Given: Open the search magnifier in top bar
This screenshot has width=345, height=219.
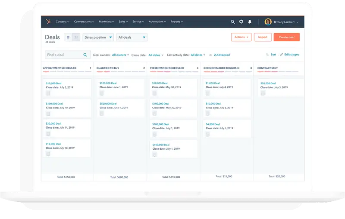Looking at the screenshot, I should coord(232,22).
